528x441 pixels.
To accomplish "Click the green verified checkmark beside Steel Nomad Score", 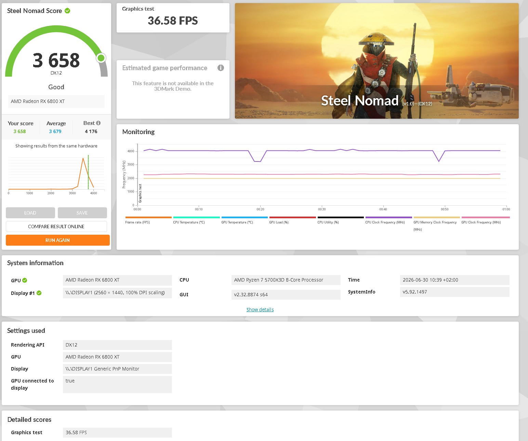I will pyautogui.click(x=67, y=11).
